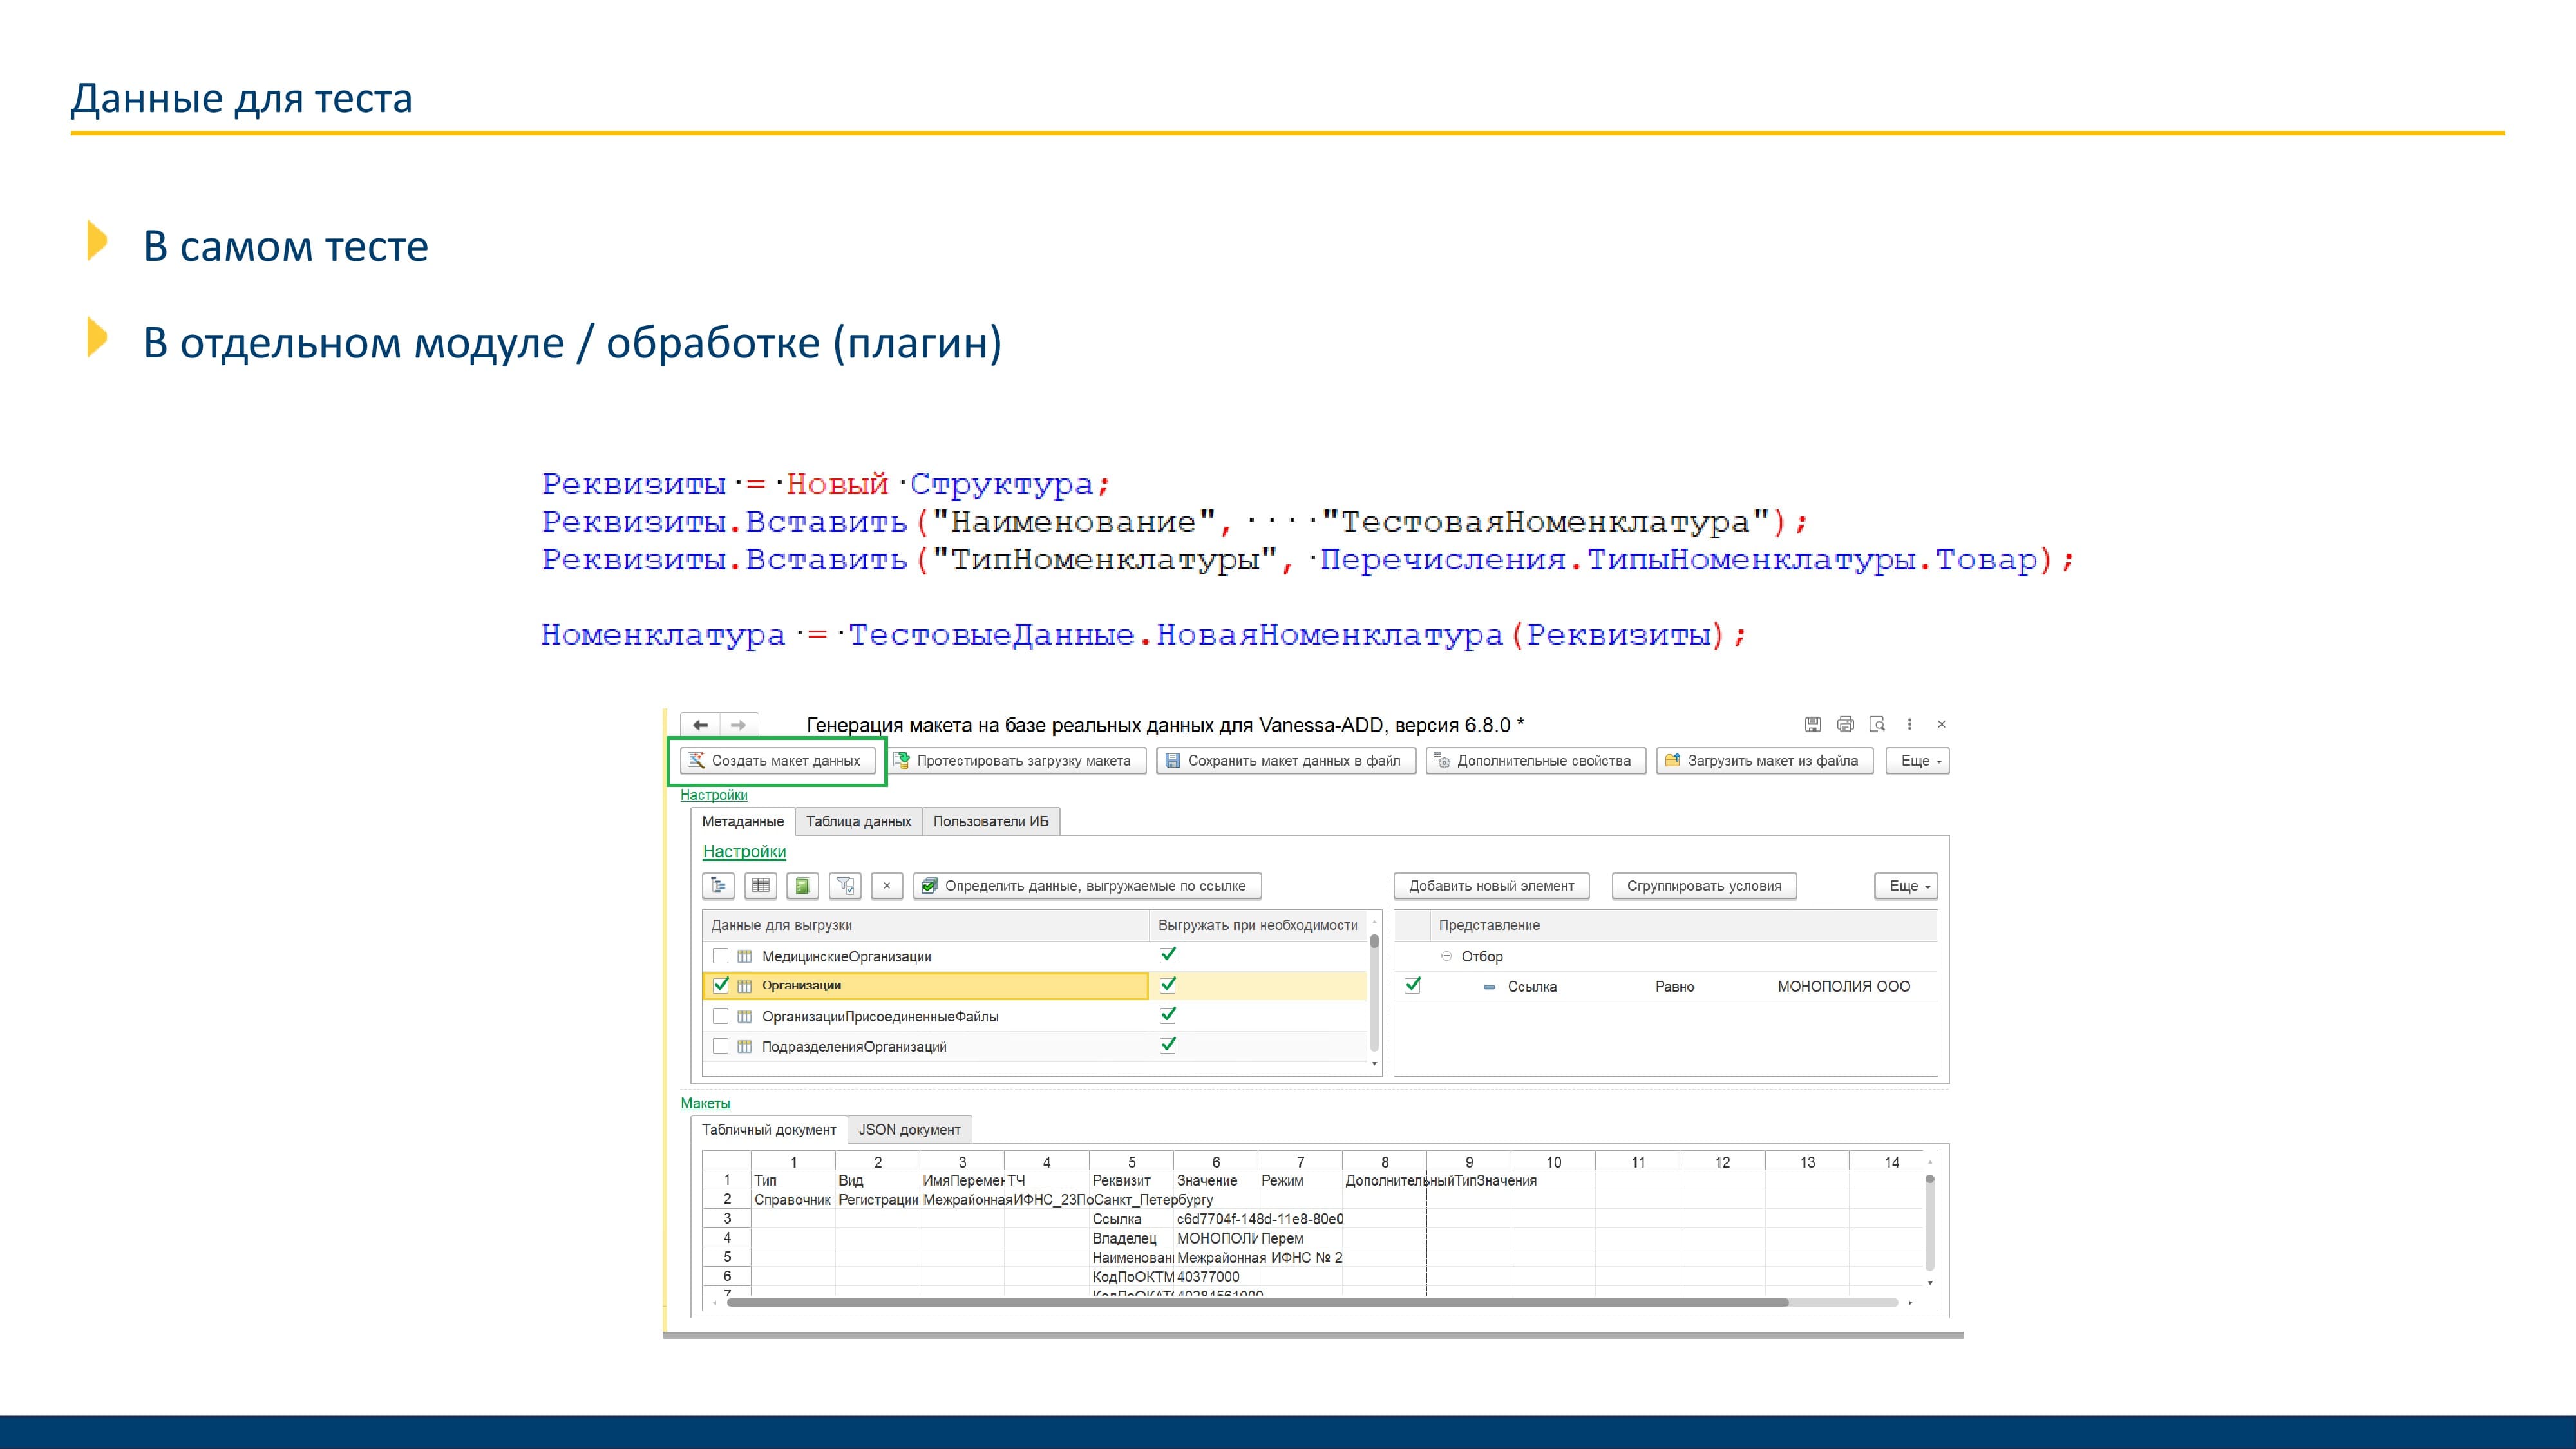Viewport: 2576px width, 1449px height.
Task: Click the table grid icon in settings toolbar
Action: click(x=761, y=886)
